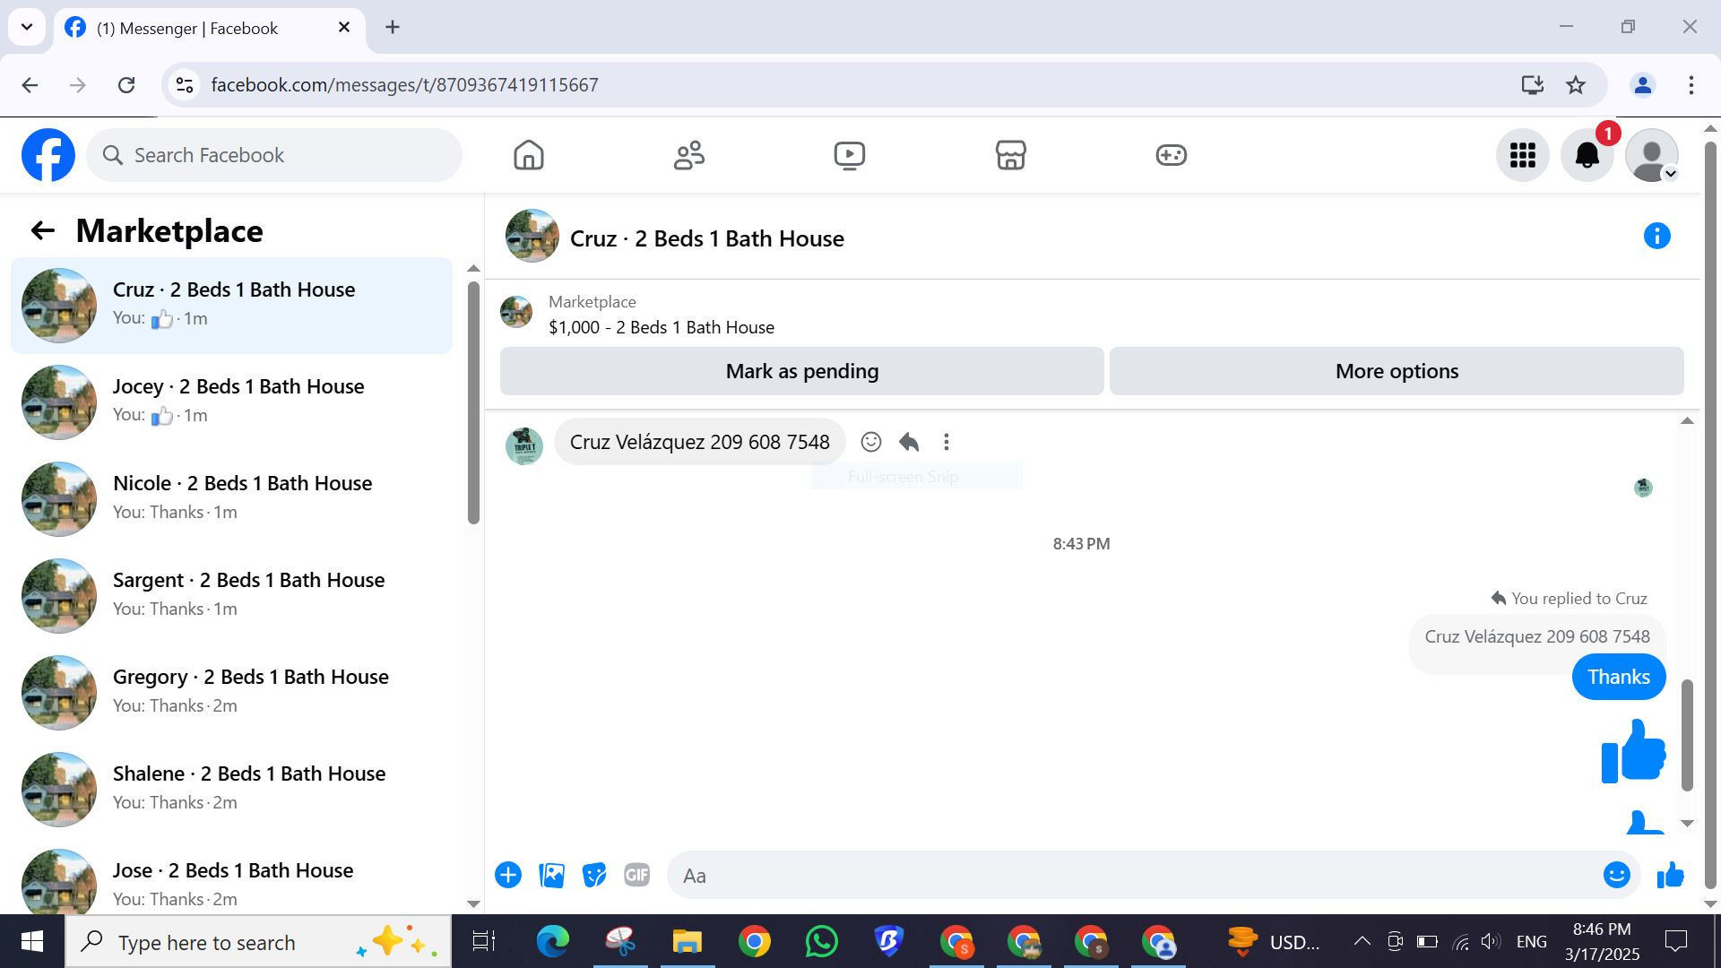Image resolution: width=1721 pixels, height=968 pixels.
Task: Open the Gaming controller icon
Action: [x=1171, y=155]
